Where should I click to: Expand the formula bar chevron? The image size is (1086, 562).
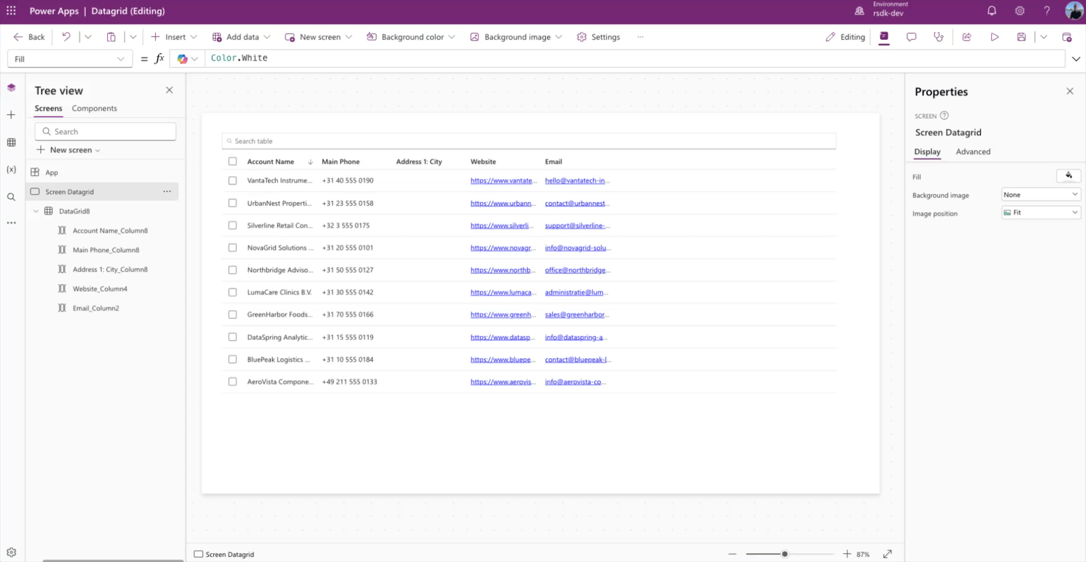1076,59
